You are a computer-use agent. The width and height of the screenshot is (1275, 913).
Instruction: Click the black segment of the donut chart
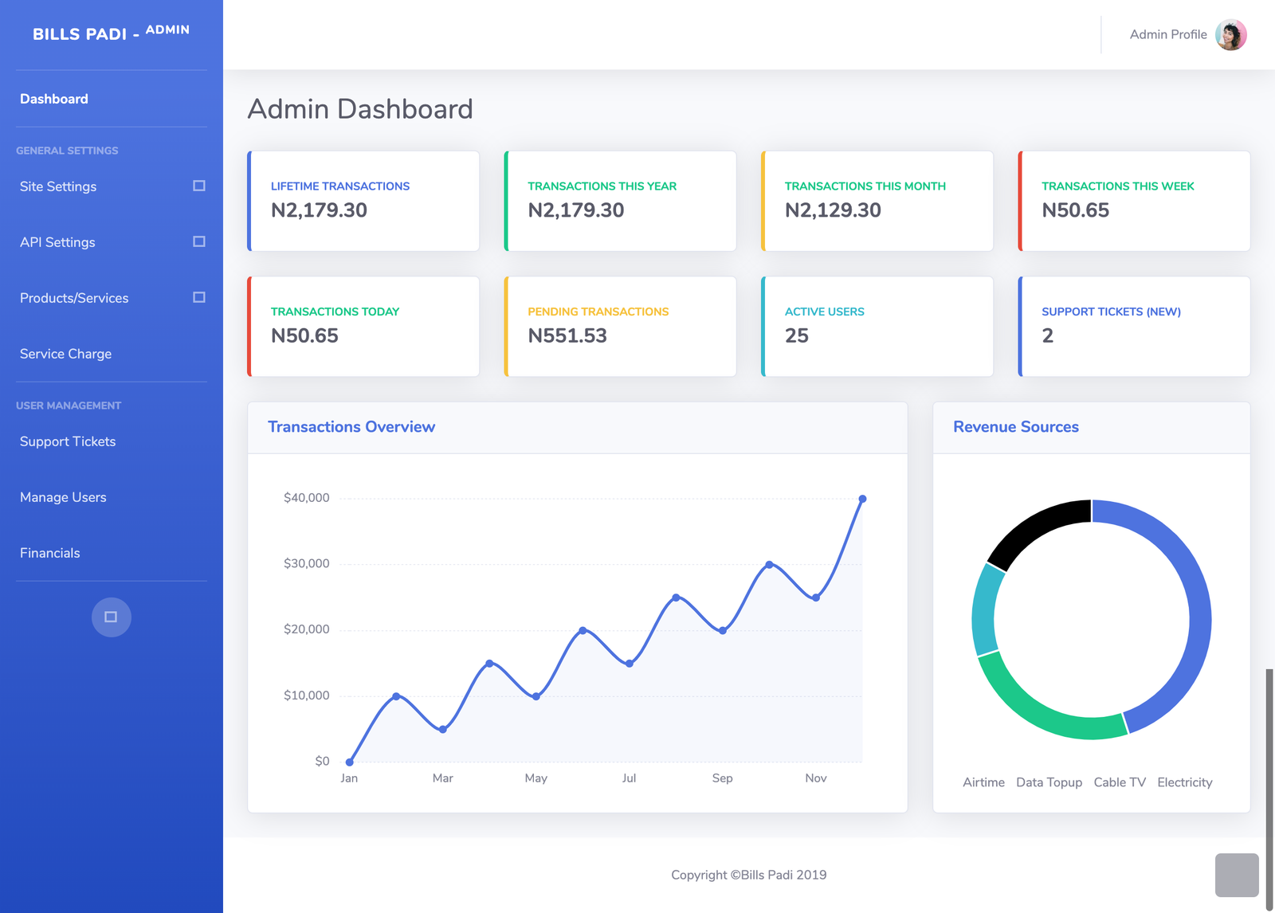coord(1034,527)
